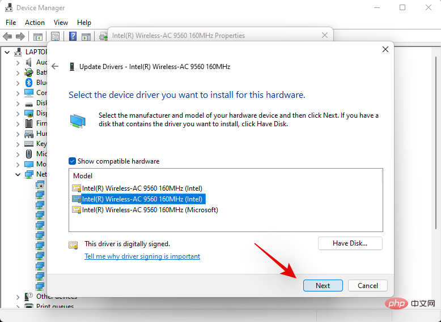Expand the Other devices category chevron
441x322 pixels.
[18, 297]
